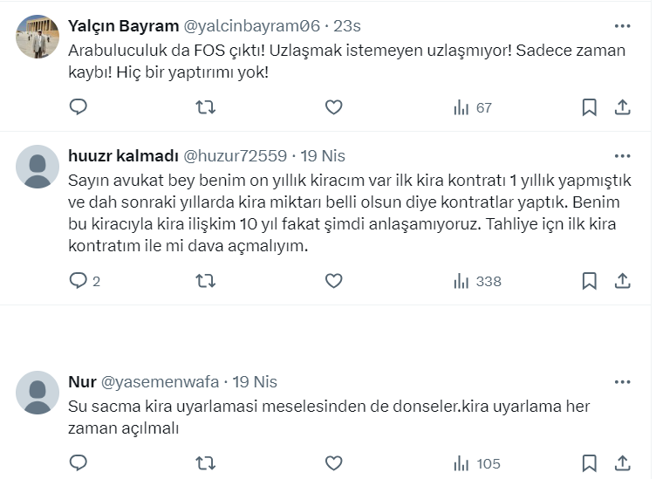The width and height of the screenshot is (656, 479).
Task: Share Yalçın Bayram's tweet
Action: pyautogui.click(x=623, y=107)
